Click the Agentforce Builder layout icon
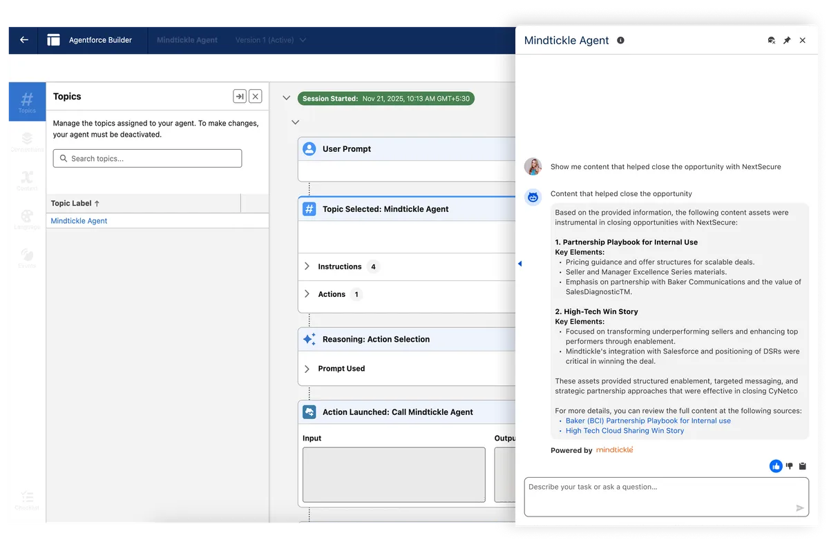This screenshot has width=829, height=551. click(53, 40)
